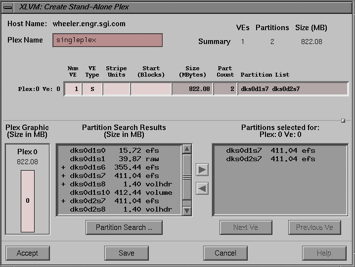Screen dimensions: 355x267
Task: Select dks0d1s10 volume entry in list
Action: [x=118, y=192]
